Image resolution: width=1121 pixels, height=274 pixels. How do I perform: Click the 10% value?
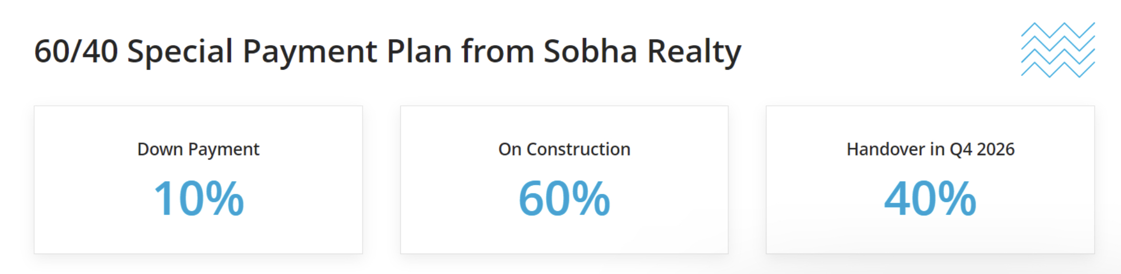point(198,199)
